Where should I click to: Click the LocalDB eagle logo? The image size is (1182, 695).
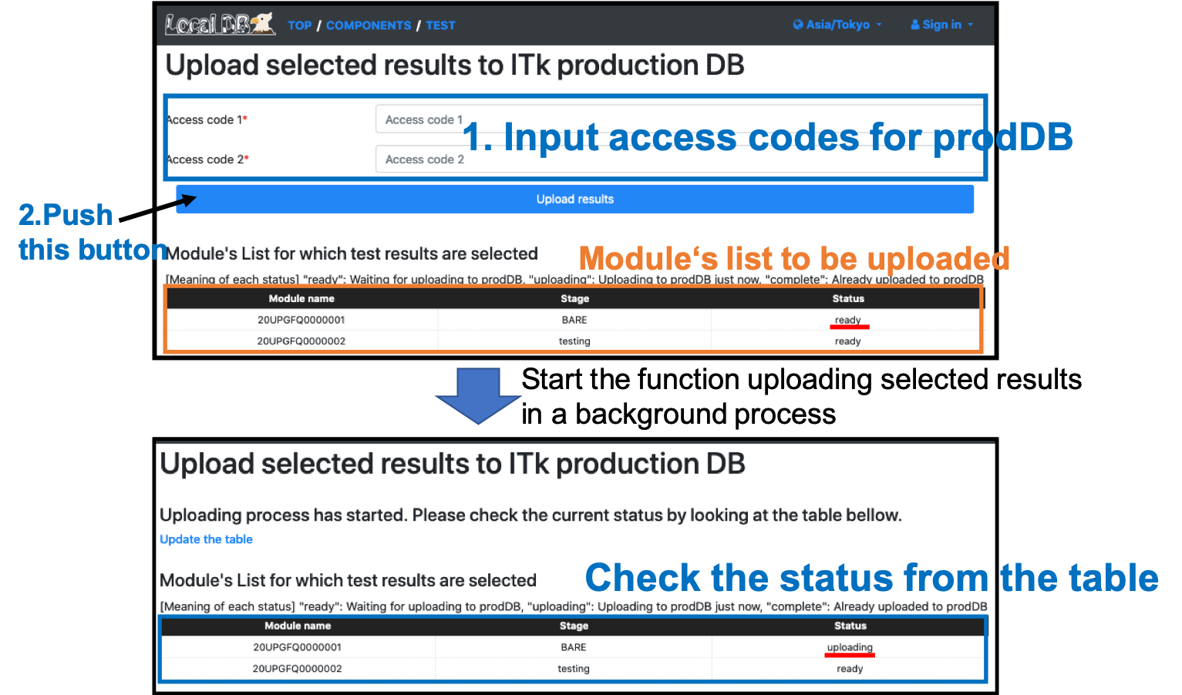point(220,24)
